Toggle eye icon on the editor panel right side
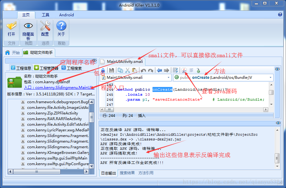Image resolution: width=286 pixels, height=188 pixels. point(277,69)
